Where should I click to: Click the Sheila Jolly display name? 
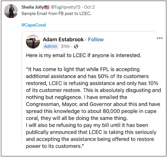coord(33,7)
